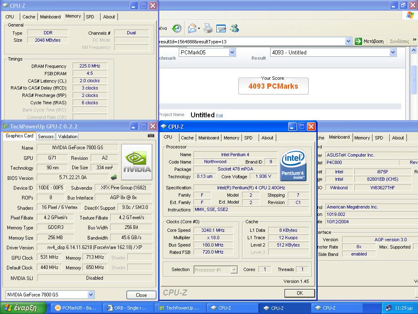Click the 4093 PCMarks score

273,86
